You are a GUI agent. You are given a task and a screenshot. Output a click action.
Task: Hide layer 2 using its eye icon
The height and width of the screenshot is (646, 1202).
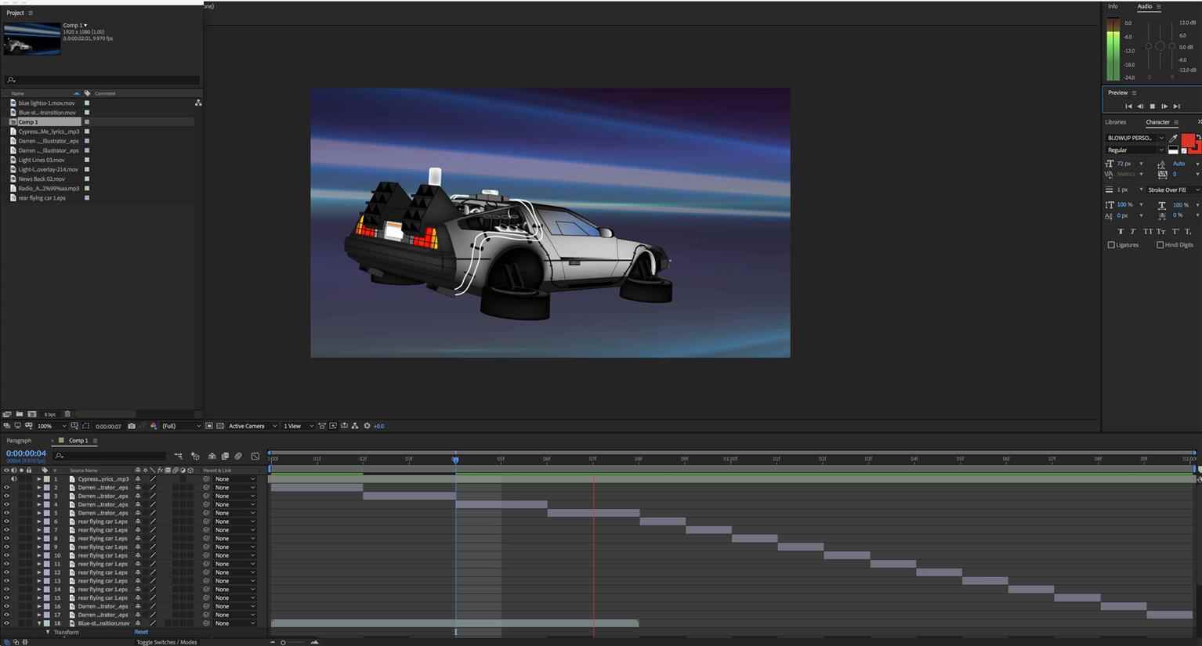6,488
